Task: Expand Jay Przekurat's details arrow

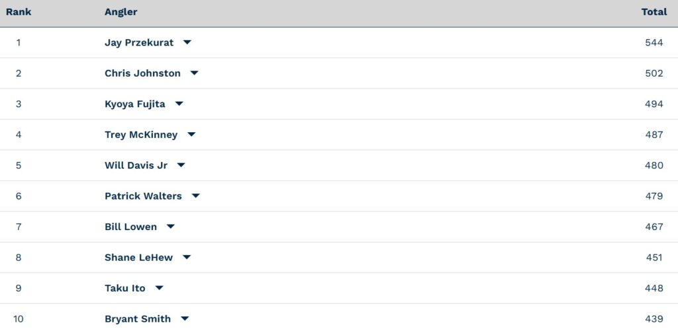Action: click(187, 42)
